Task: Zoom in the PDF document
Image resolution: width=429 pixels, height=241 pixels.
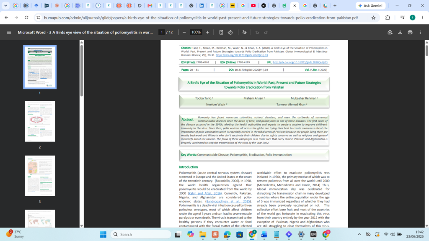Action: tap(208, 32)
